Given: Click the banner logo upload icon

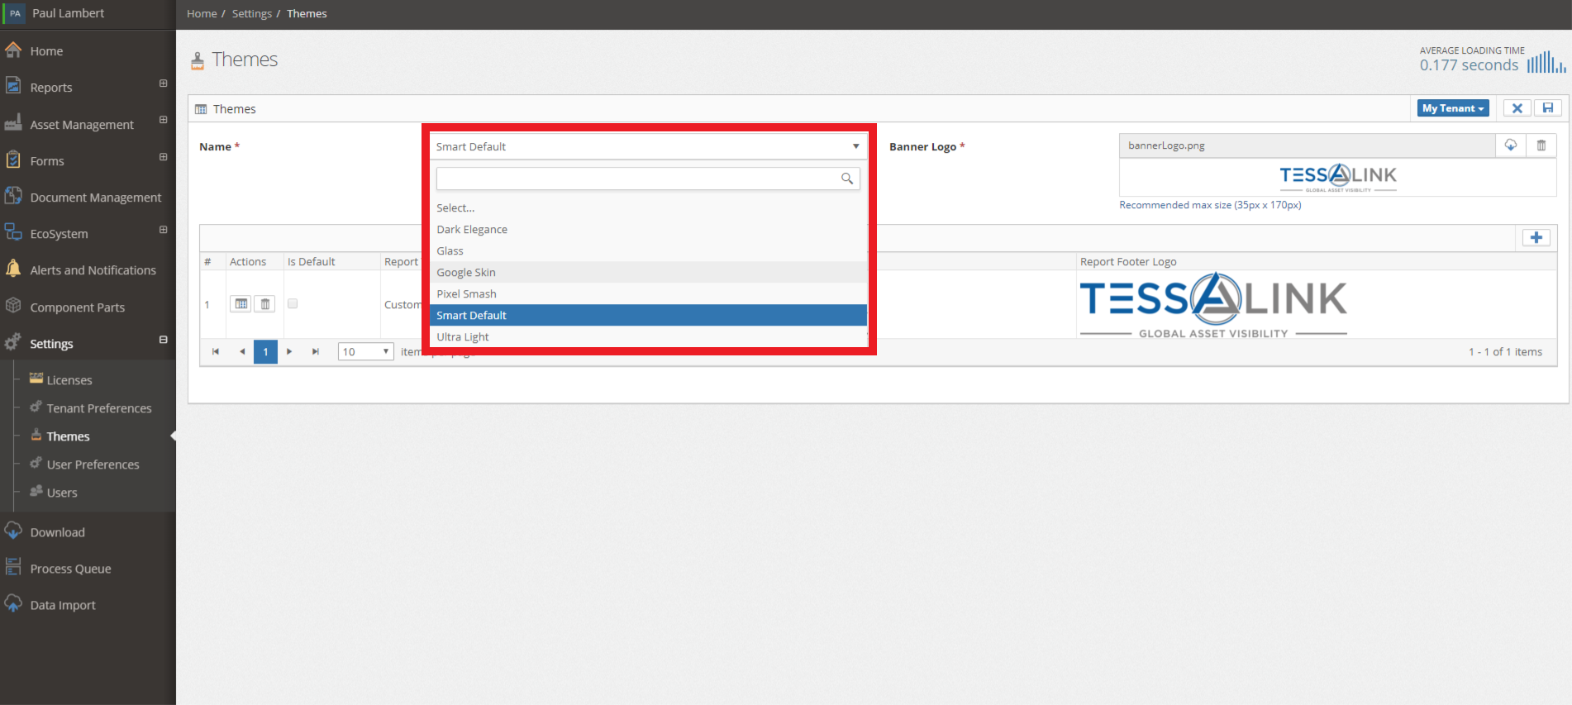Looking at the screenshot, I should click(x=1511, y=145).
